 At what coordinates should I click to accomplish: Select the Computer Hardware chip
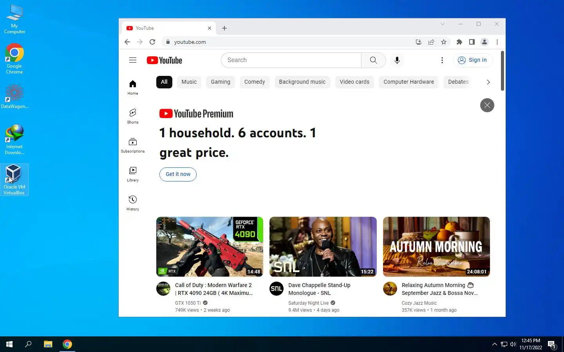click(409, 82)
